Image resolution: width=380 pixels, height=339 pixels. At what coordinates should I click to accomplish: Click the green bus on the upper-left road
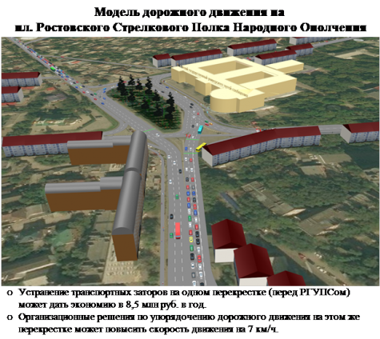[x=53, y=69]
